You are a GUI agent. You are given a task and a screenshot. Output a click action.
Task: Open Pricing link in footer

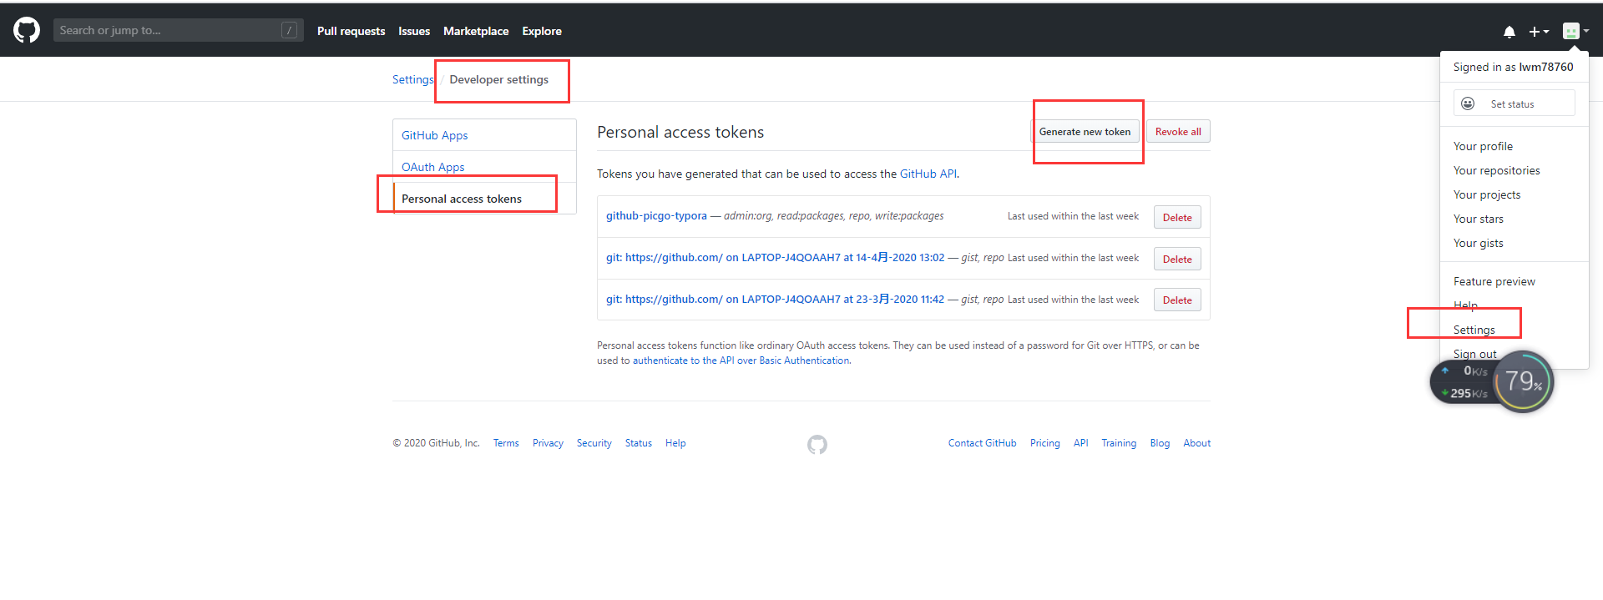(1044, 443)
